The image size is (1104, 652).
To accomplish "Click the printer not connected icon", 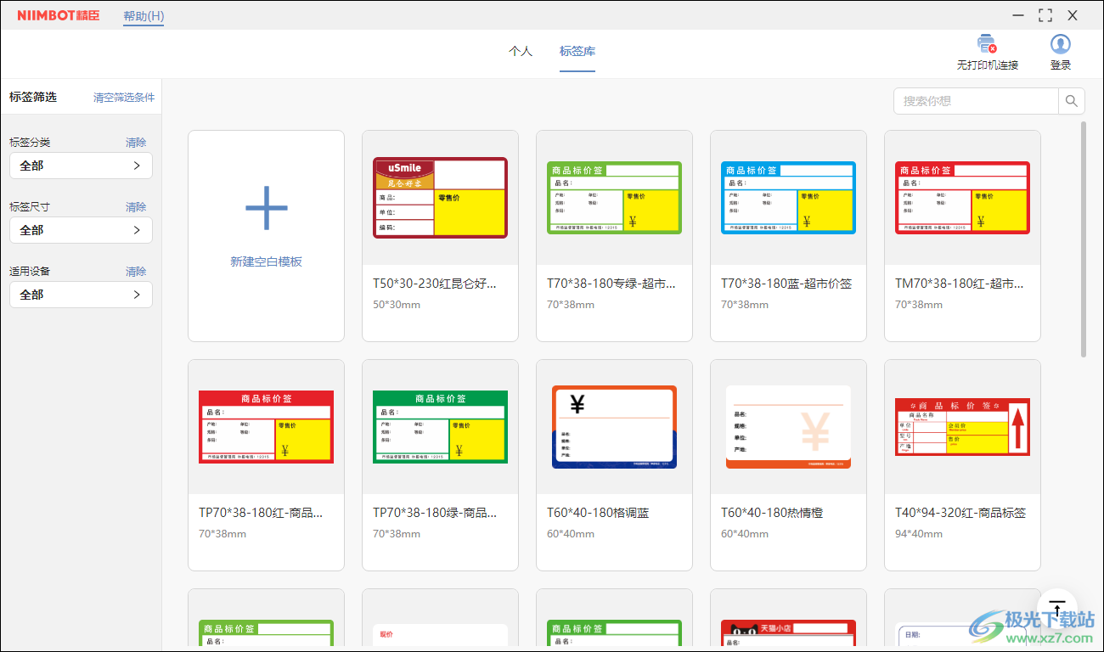I will (987, 44).
